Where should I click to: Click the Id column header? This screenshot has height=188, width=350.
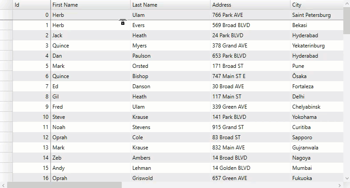point(31,5)
